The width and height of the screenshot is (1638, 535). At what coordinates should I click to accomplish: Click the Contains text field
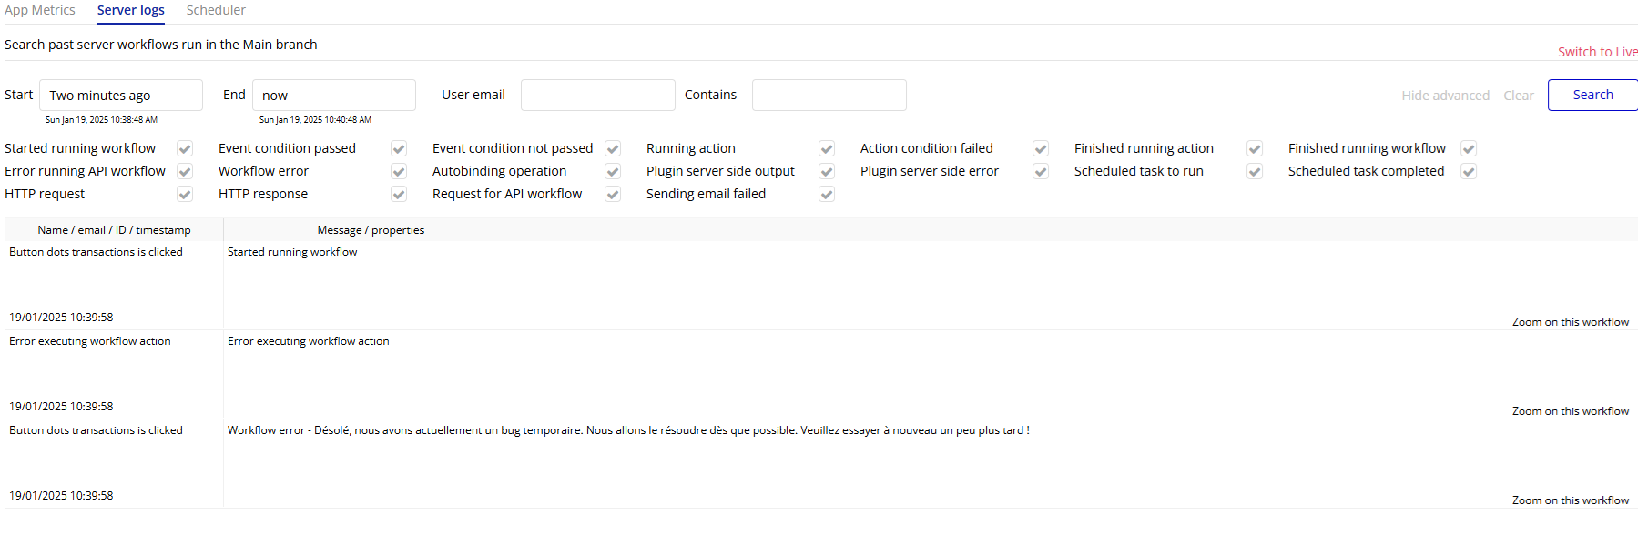pos(829,96)
